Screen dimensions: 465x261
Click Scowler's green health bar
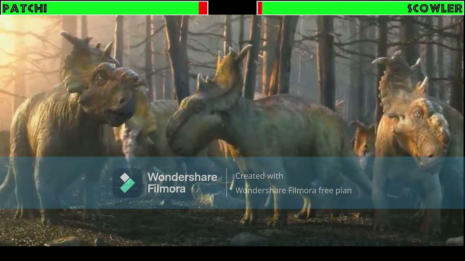[363, 8]
